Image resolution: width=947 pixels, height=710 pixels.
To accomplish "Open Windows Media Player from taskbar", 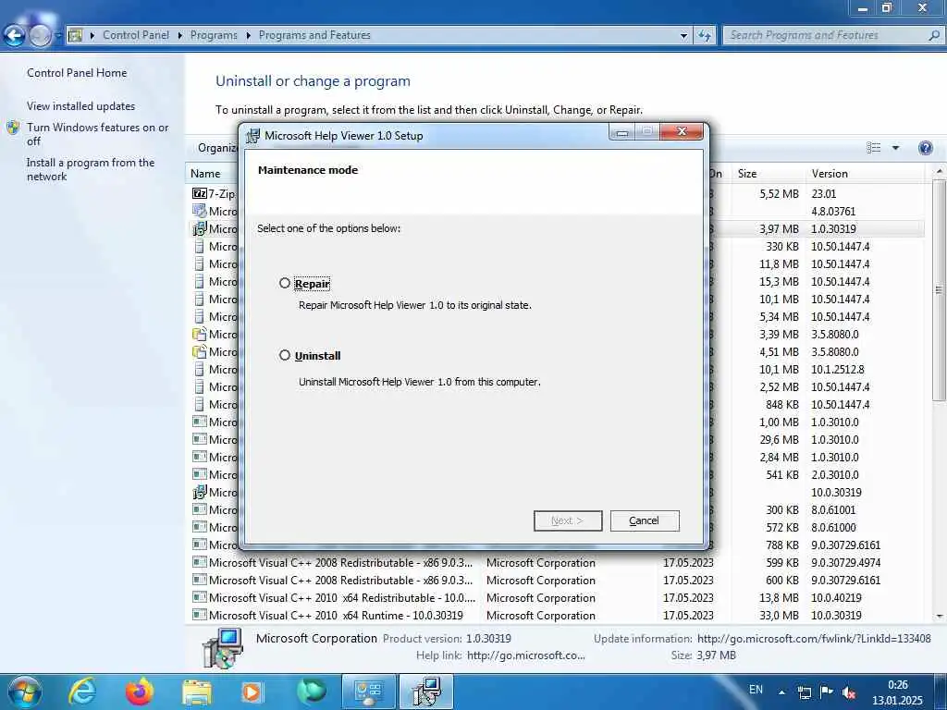I will [x=252, y=692].
